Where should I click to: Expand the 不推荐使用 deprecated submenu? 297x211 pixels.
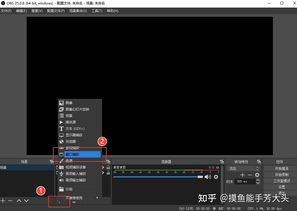pos(80,198)
